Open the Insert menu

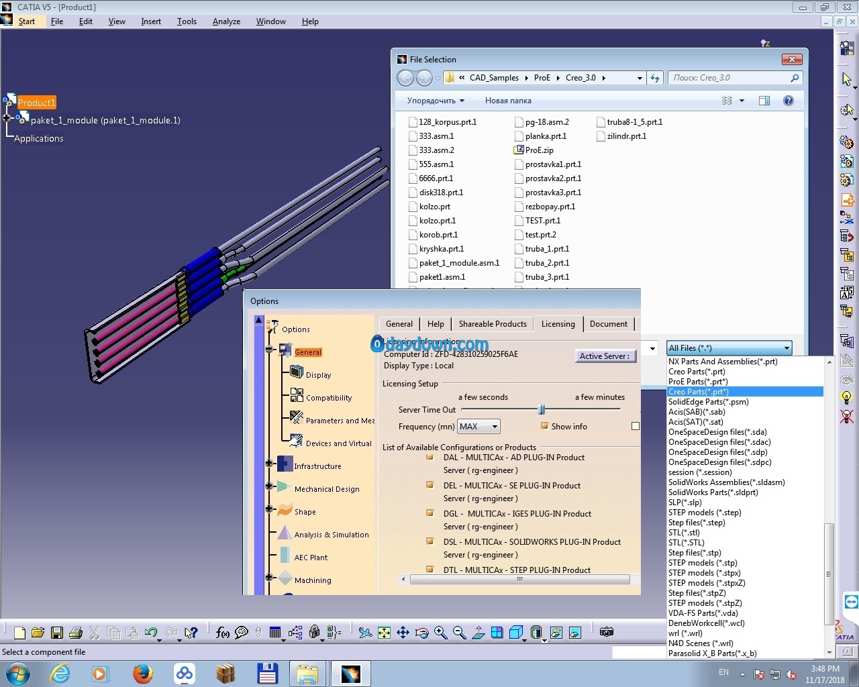coord(151,21)
